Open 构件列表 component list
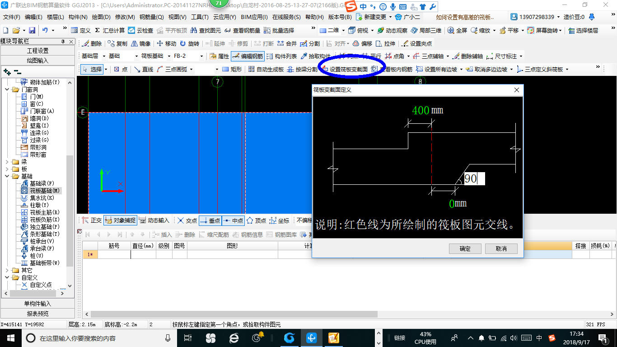This screenshot has height=347, width=617. (282, 56)
